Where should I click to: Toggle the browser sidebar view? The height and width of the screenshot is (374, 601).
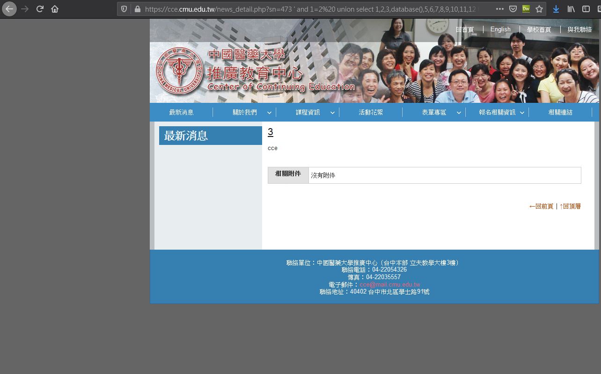[586, 9]
